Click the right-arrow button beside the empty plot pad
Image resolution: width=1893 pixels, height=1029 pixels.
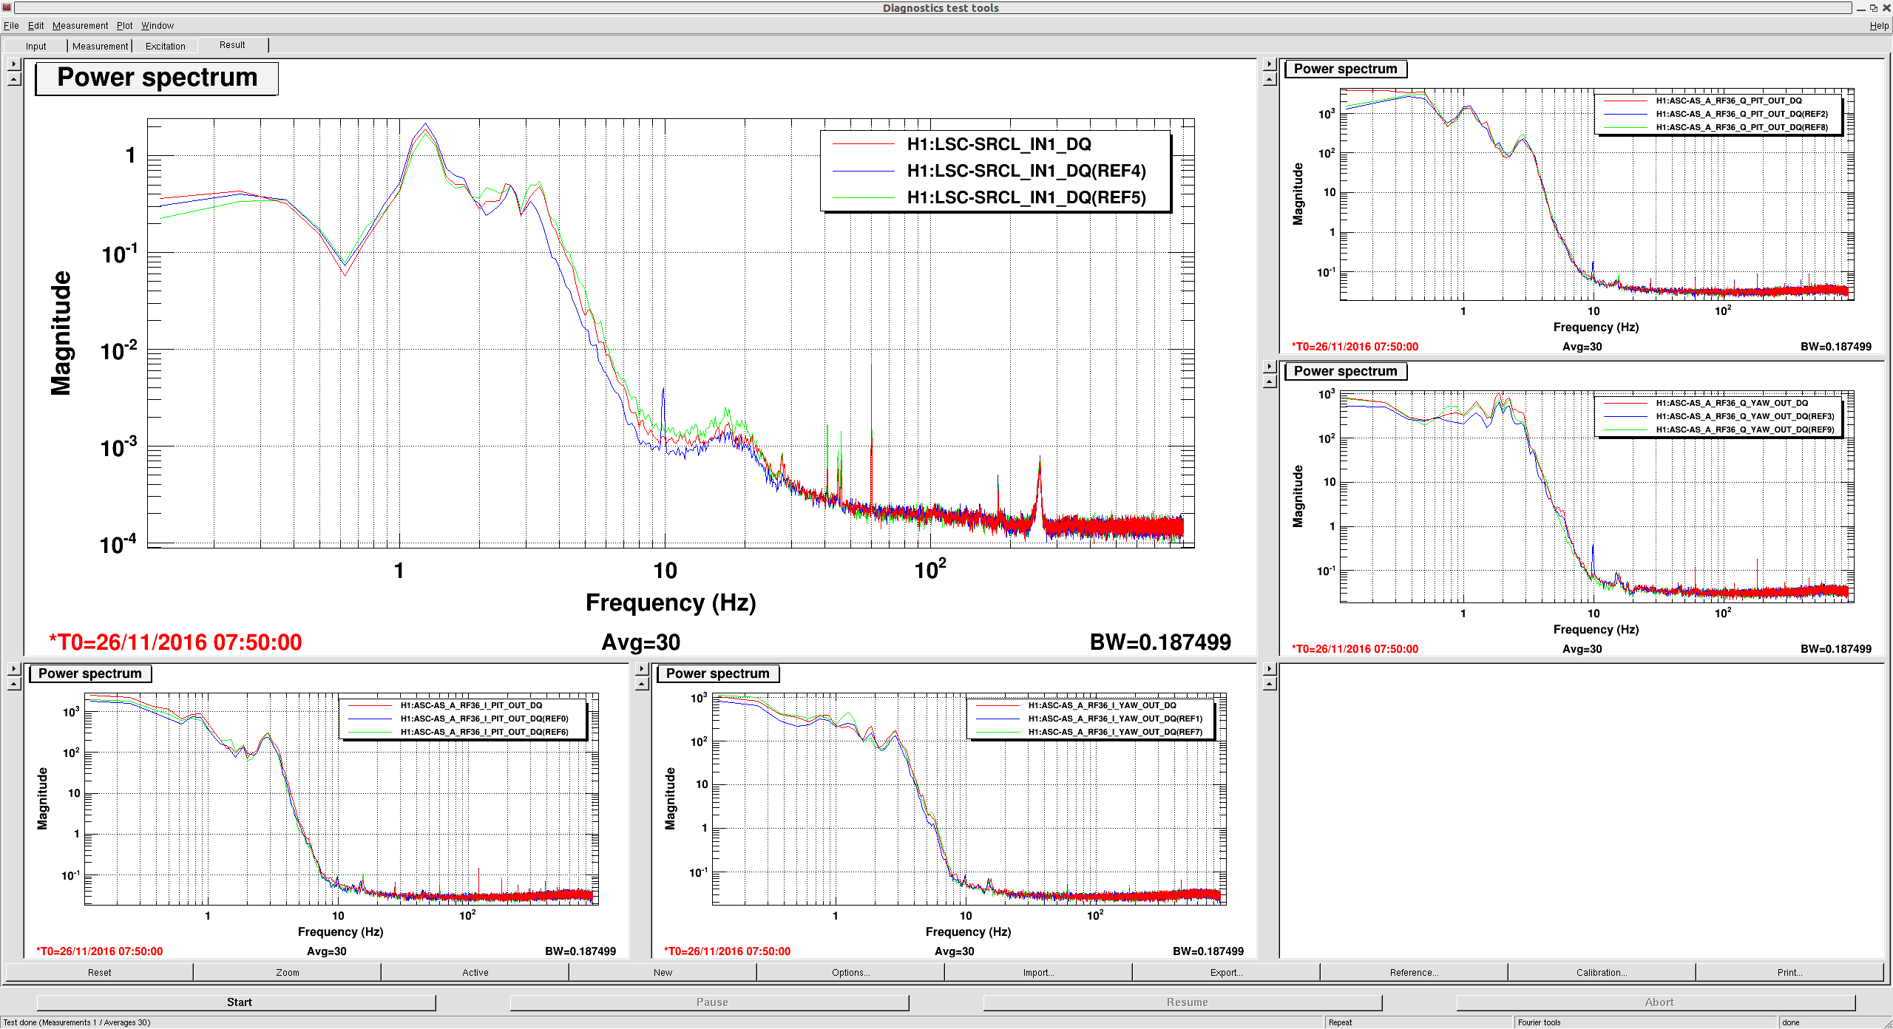tap(1270, 669)
